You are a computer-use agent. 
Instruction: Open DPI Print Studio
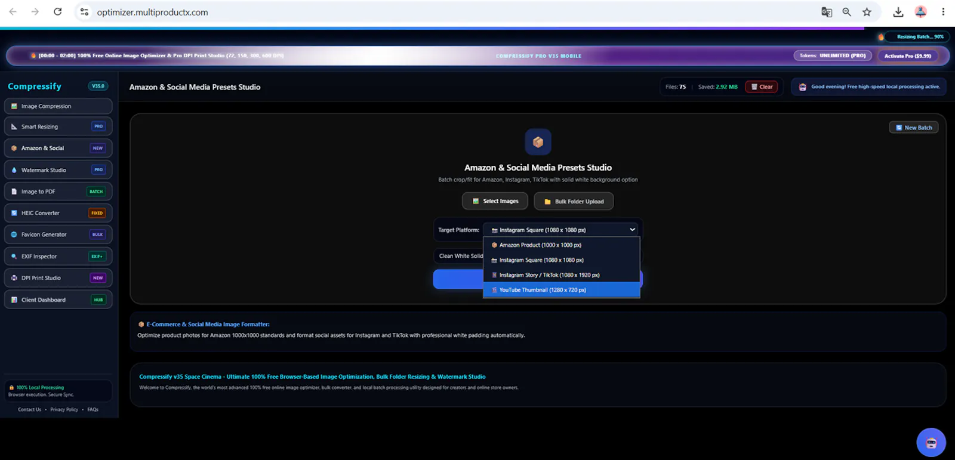coord(58,278)
